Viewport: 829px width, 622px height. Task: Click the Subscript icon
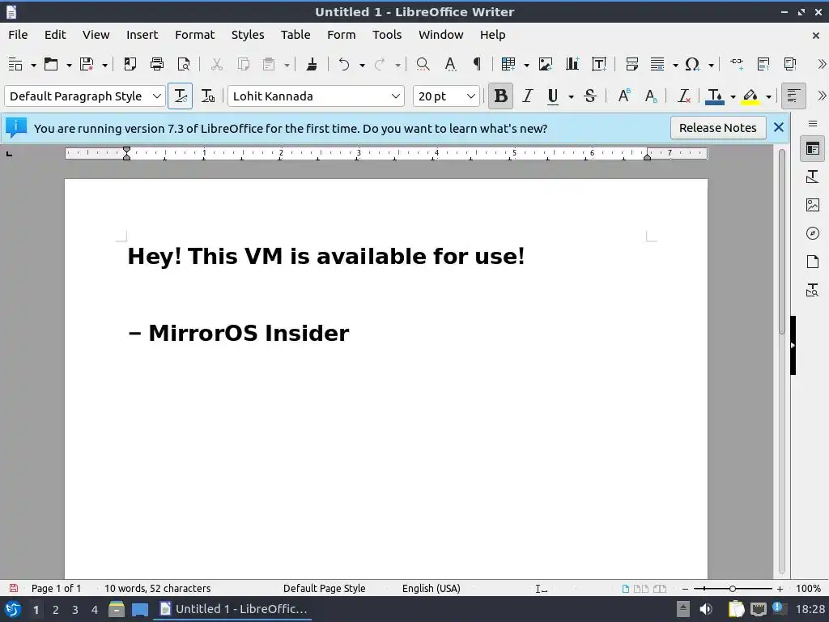(x=651, y=96)
